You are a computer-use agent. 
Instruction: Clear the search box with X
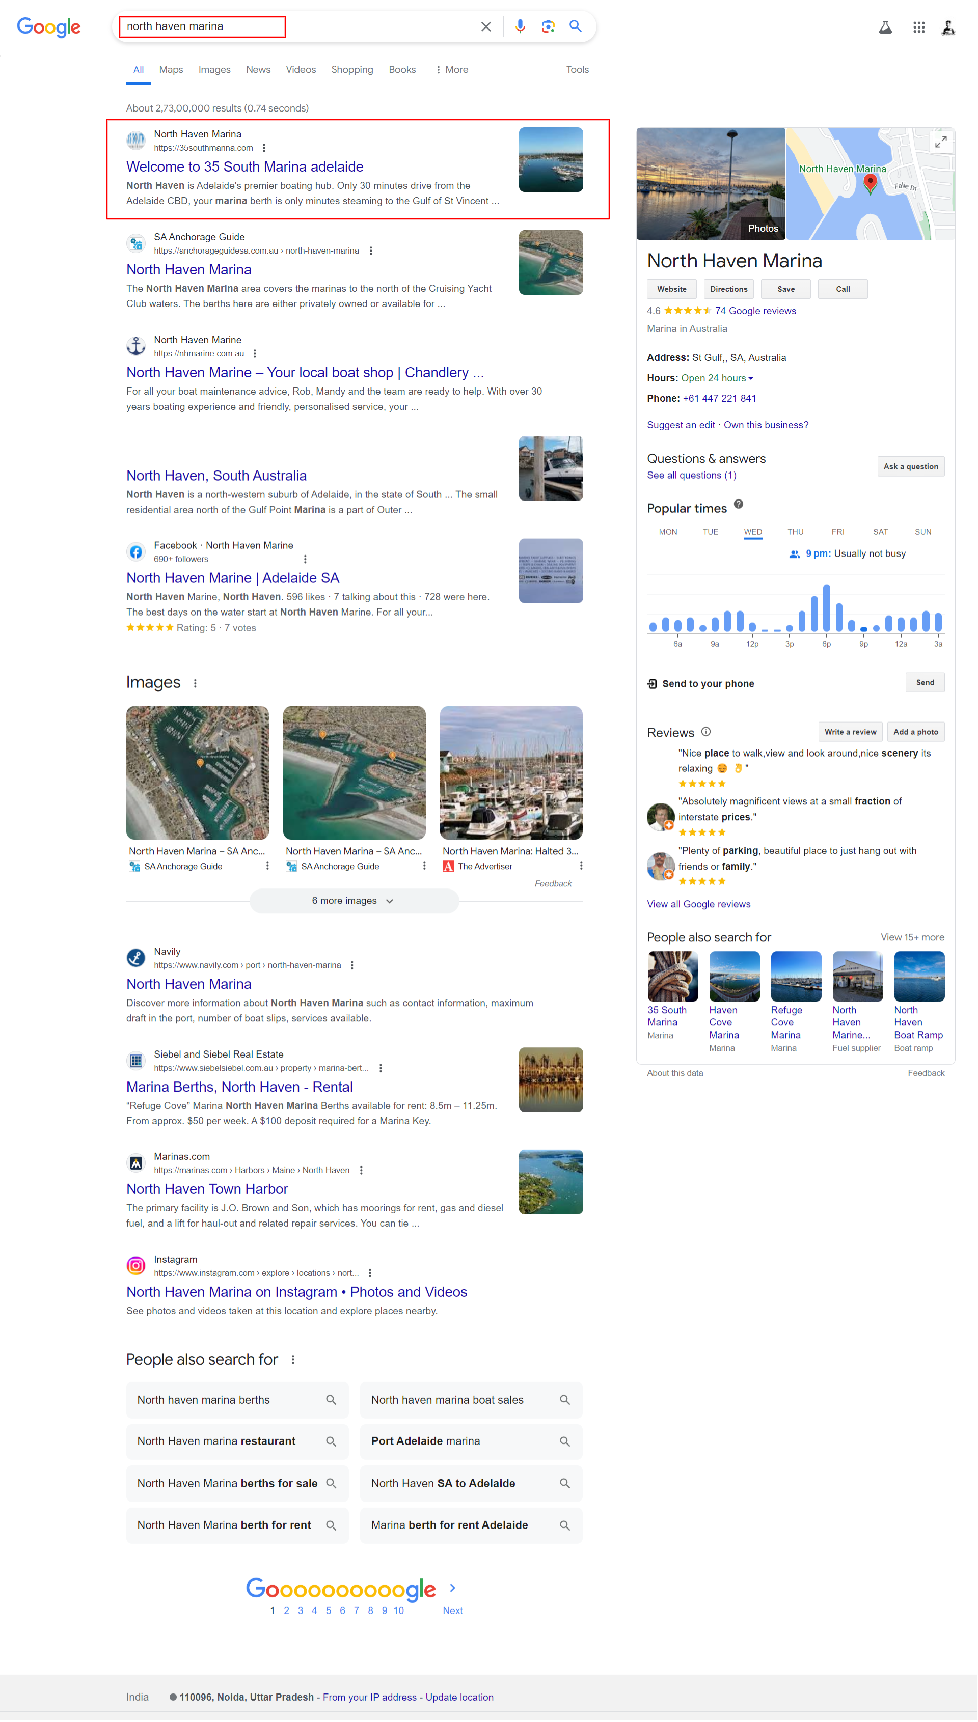coord(485,26)
